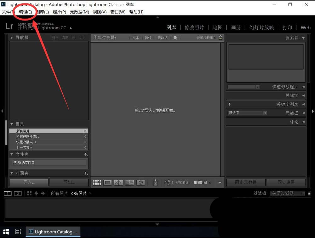
Task: Open the Windows Start menu
Action: point(6,232)
